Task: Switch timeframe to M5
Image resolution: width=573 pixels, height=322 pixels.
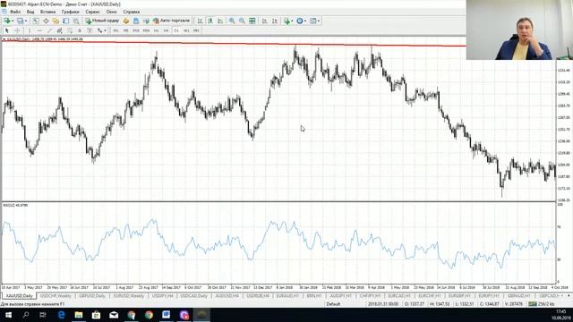Action: click(125, 30)
